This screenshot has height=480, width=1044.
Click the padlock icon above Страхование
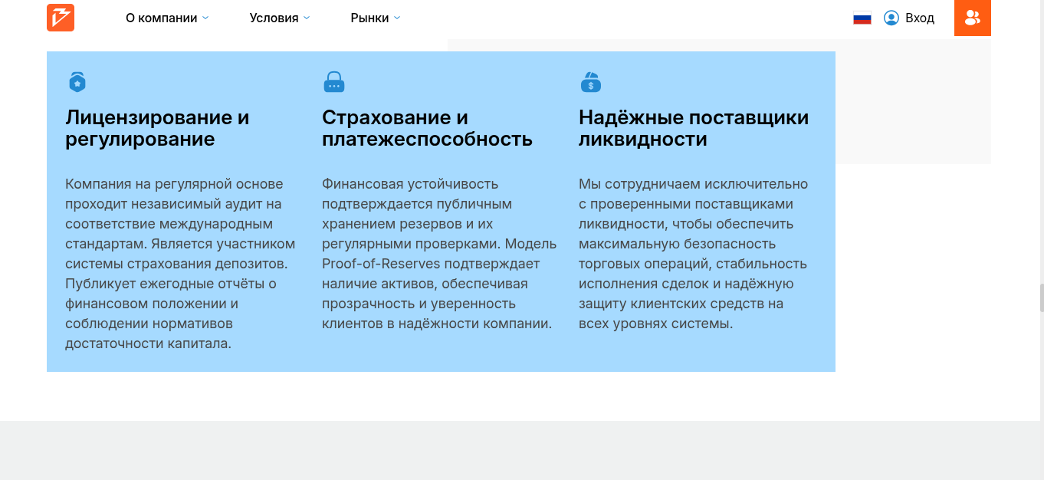[333, 82]
